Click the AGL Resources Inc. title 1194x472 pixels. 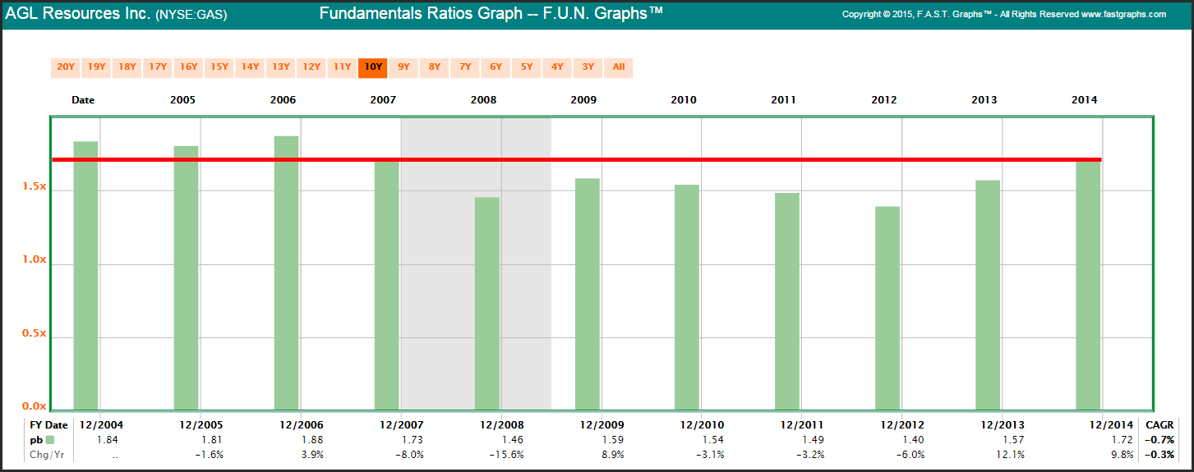coord(78,14)
